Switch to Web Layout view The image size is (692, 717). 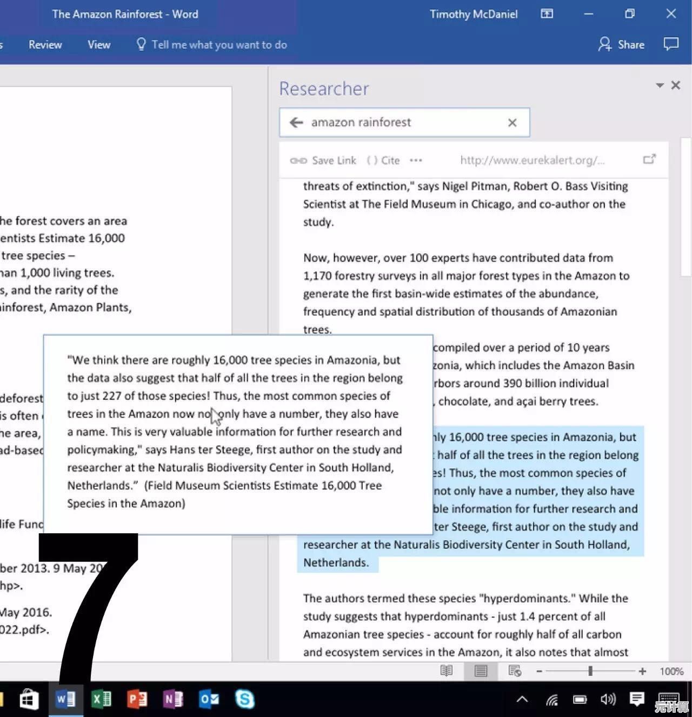pos(515,671)
